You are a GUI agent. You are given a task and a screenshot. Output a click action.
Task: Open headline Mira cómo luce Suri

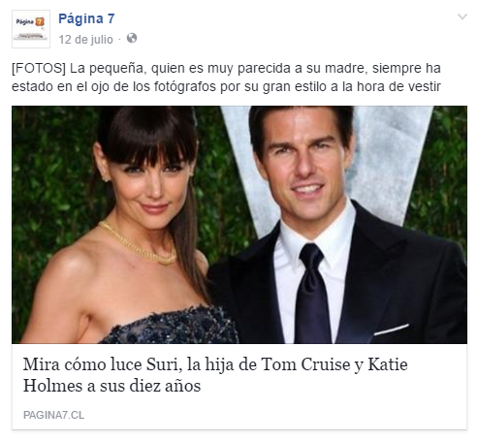[215, 375]
